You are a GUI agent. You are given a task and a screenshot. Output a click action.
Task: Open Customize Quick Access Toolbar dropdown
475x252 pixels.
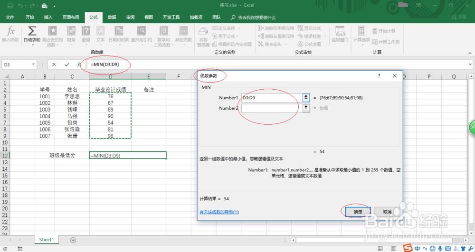(54, 6)
